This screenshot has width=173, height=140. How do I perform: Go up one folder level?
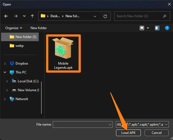pyautogui.click(x=32, y=16)
